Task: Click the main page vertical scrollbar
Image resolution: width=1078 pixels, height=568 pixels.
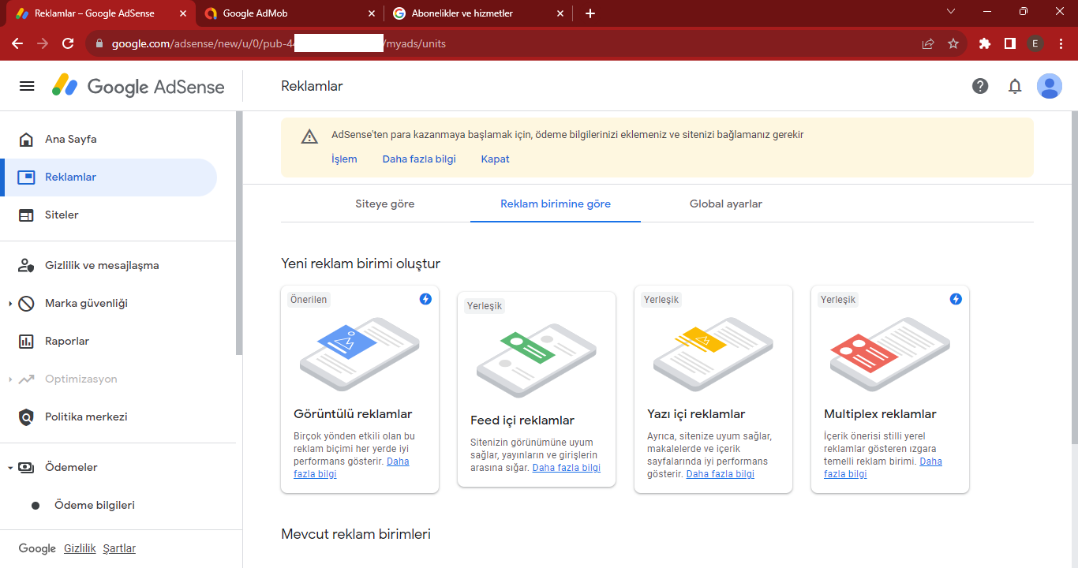Action: [1074, 276]
